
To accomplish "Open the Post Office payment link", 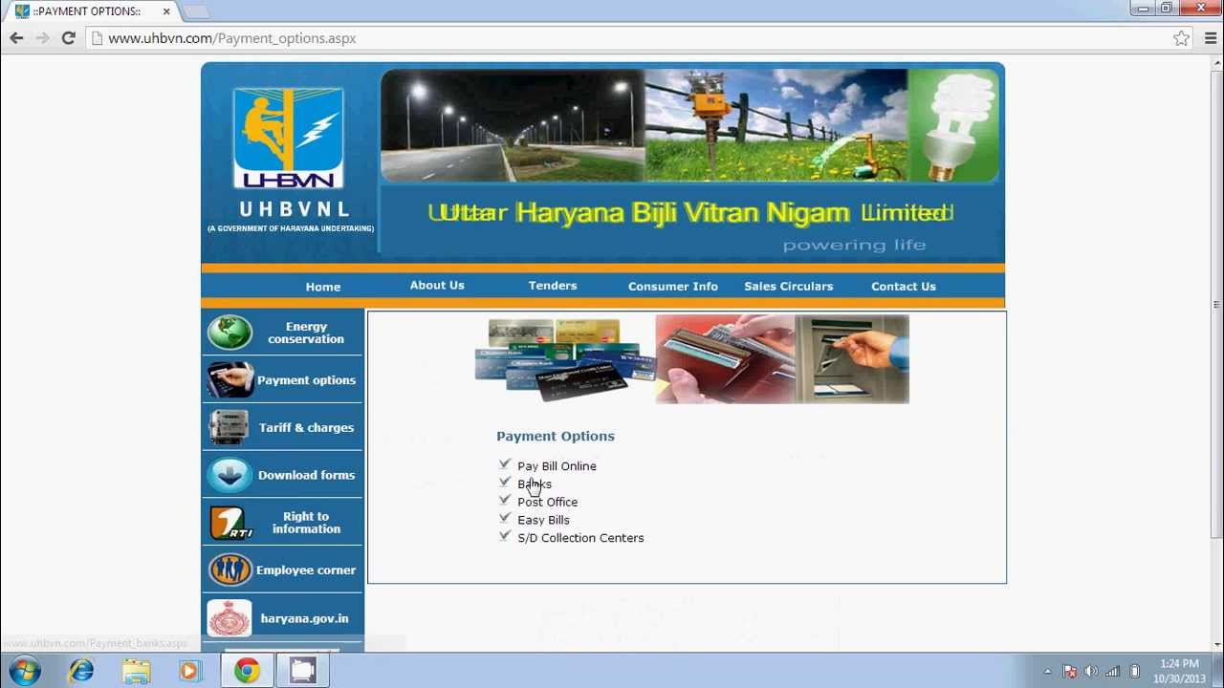I will click(x=548, y=503).
